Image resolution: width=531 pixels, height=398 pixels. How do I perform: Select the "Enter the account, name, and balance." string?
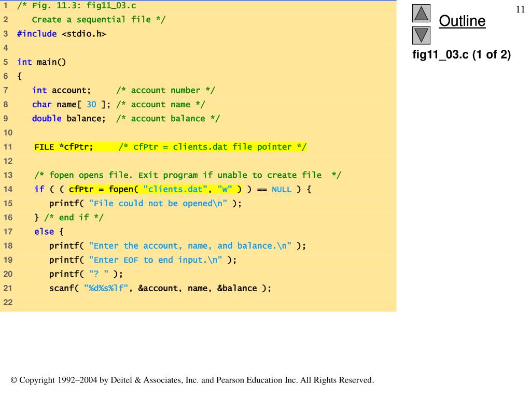pos(190,246)
